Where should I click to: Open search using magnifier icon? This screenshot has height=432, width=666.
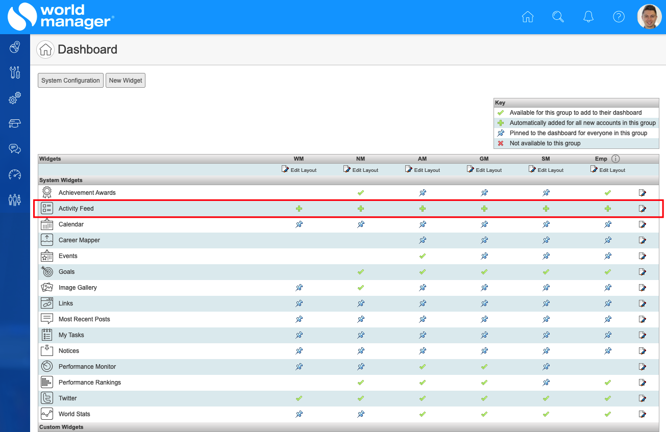point(558,17)
